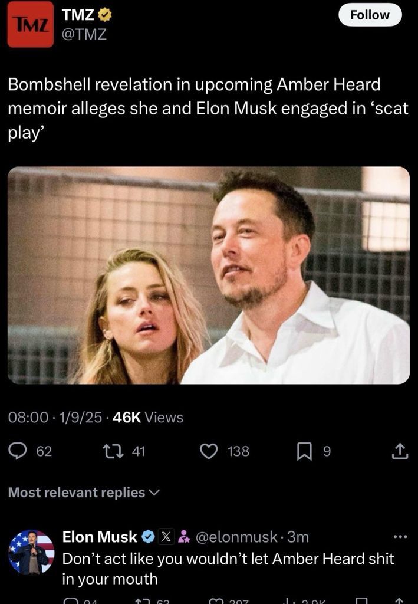The height and width of the screenshot is (604, 418).
Task: Click the purple affiliate icon in the reply
Action: click(184, 537)
